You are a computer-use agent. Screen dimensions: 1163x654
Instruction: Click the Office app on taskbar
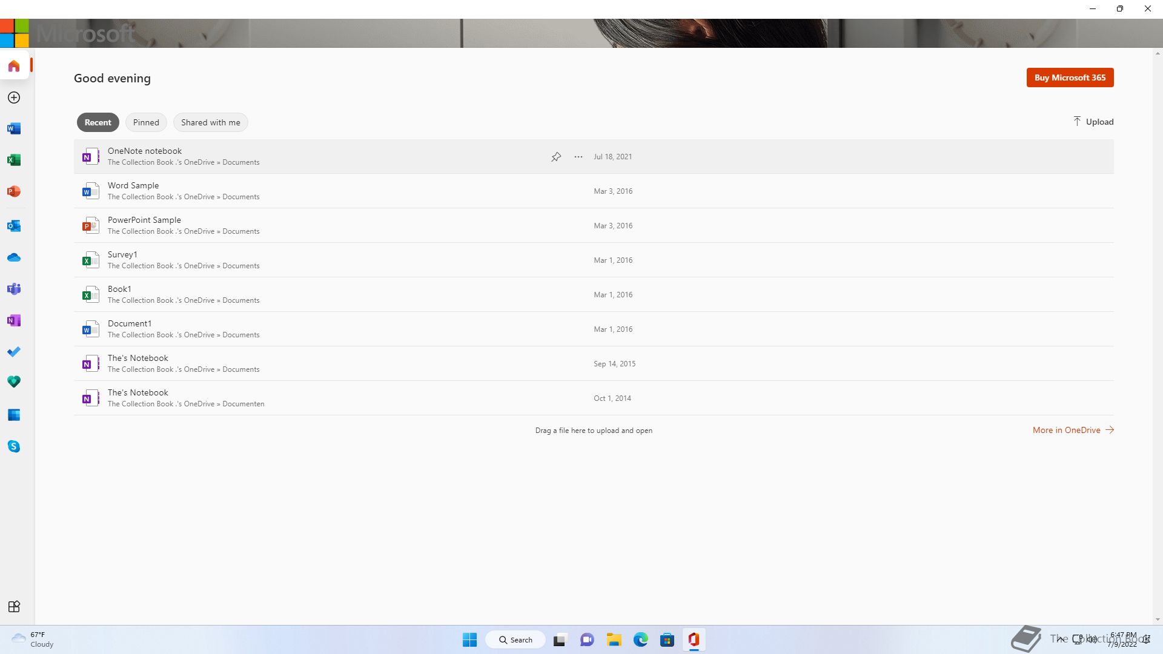pyautogui.click(x=694, y=639)
